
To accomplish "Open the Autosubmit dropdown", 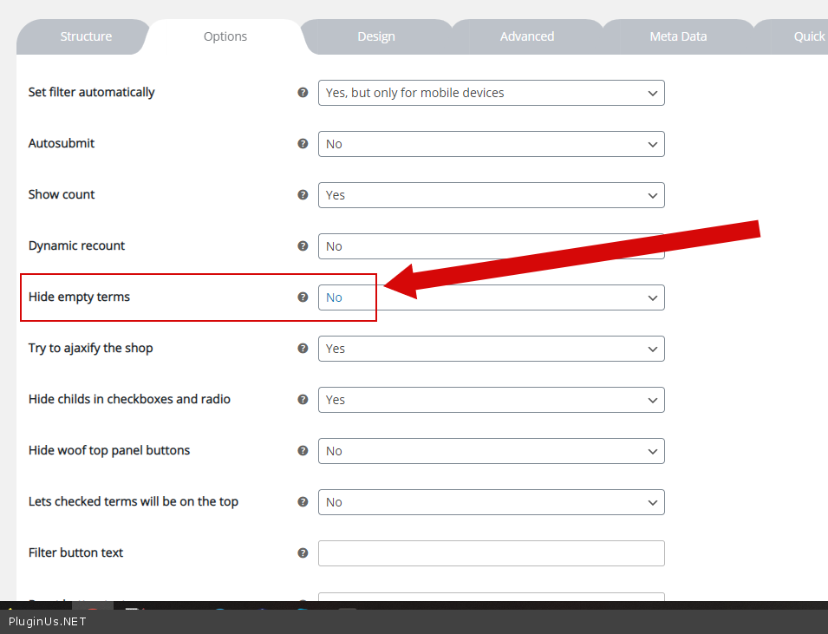I will point(491,144).
